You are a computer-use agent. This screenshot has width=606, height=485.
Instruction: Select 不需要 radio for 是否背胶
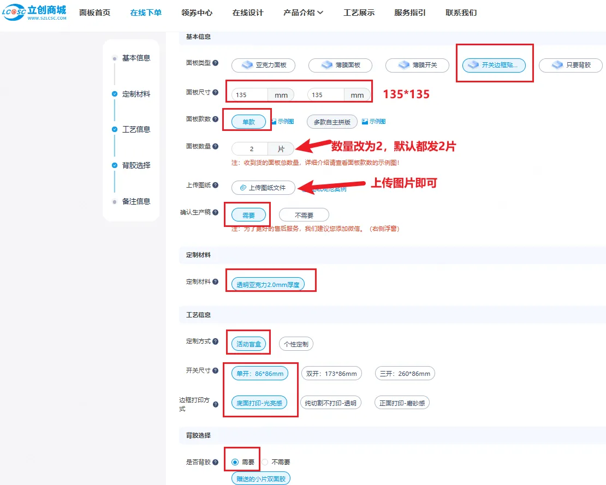pyautogui.click(x=265, y=462)
